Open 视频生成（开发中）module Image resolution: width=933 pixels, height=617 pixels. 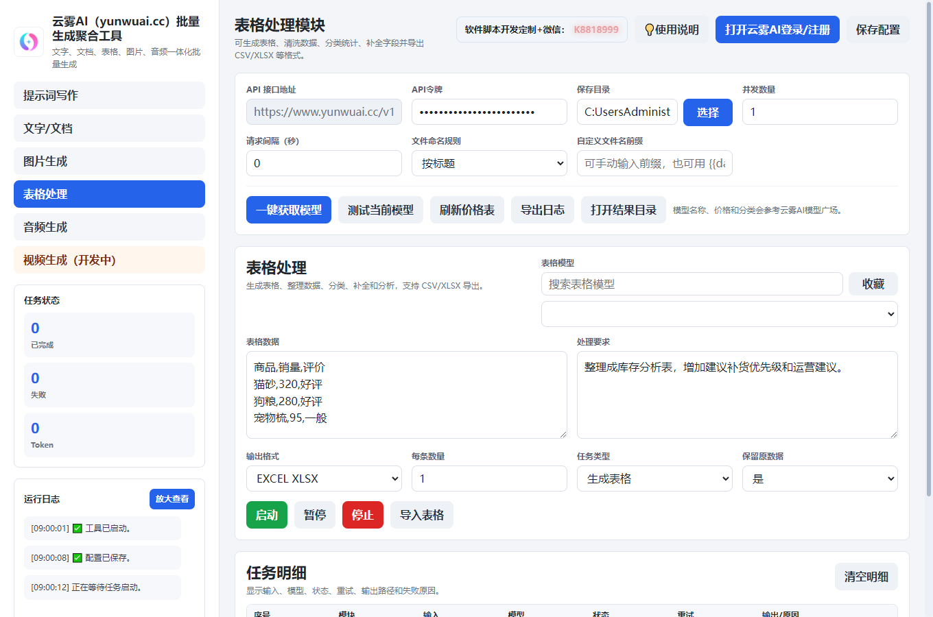[109, 260]
